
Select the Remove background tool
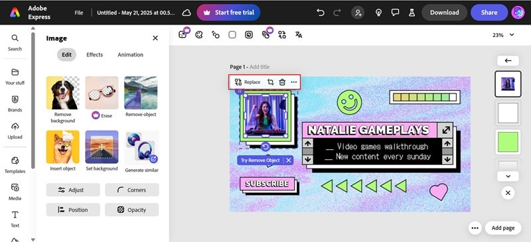coord(63,100)
